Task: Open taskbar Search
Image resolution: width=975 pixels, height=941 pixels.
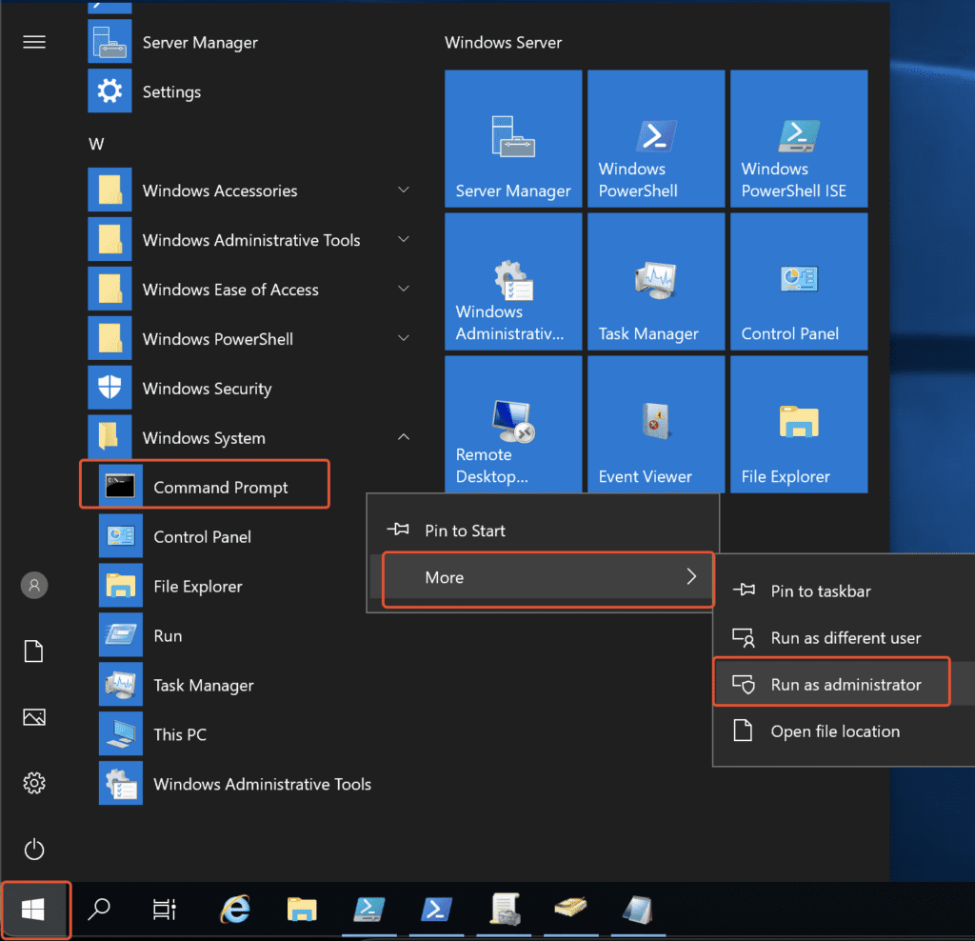Action: click(99, 910)
